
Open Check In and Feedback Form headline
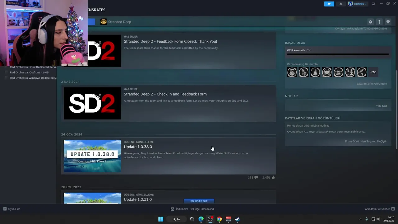(165, 94)
